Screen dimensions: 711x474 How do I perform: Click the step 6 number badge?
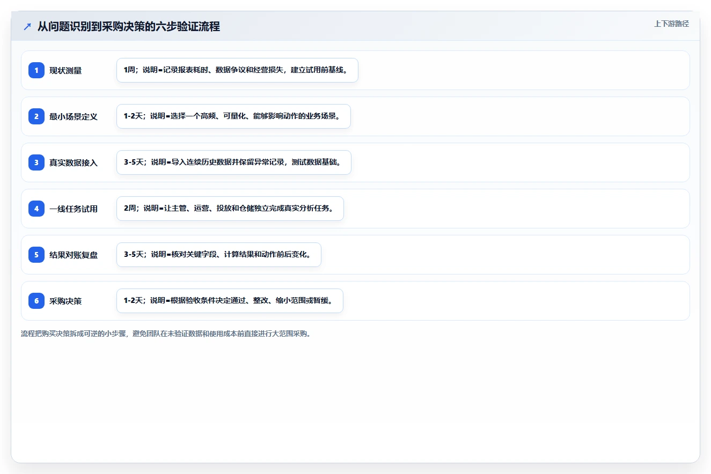coord(36,301)
